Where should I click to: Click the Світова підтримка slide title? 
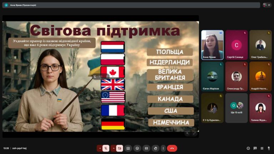click(105, 31)
